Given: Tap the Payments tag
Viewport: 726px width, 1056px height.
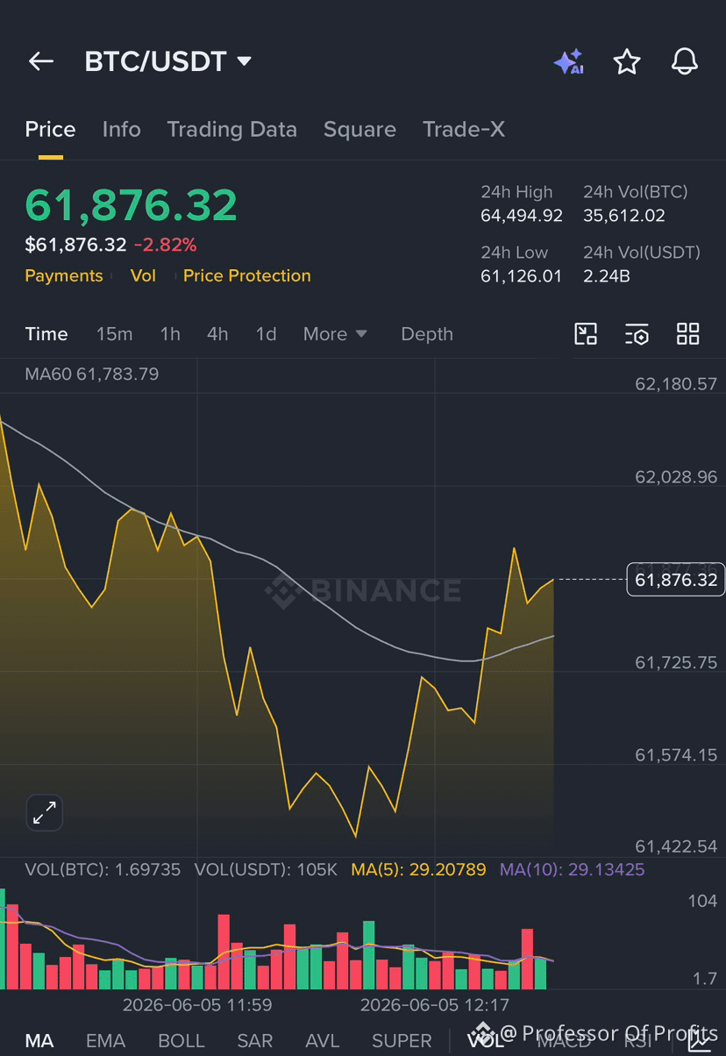Looking at the screenshot, I should point(63,275).
